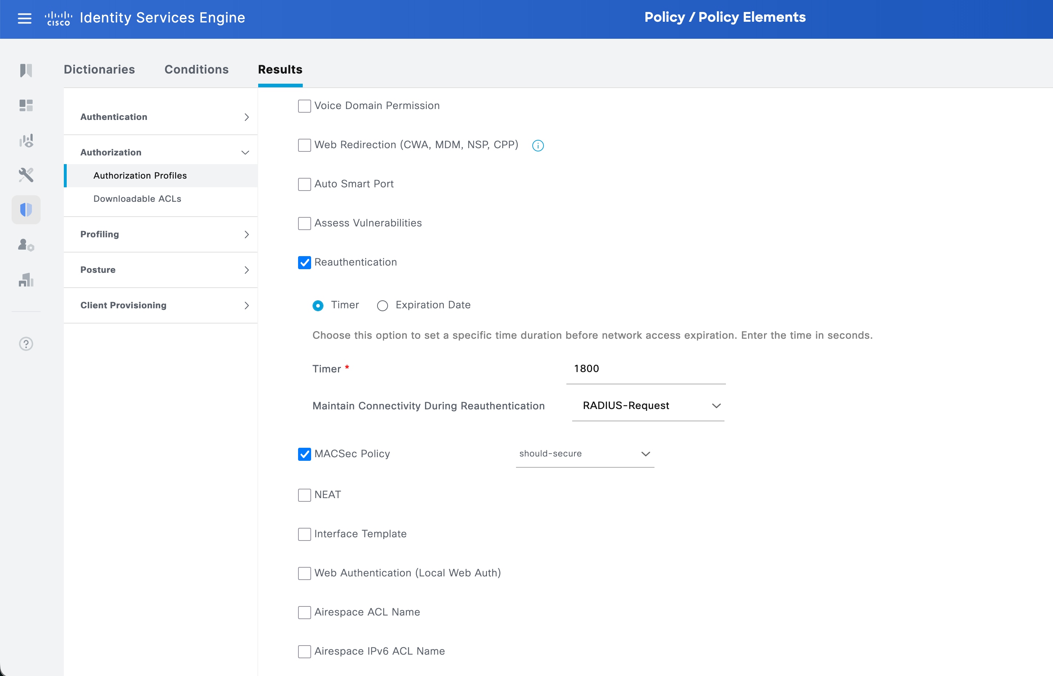
Task: Select Authorization Profiles in sidebar
Action: coord(140,176)
